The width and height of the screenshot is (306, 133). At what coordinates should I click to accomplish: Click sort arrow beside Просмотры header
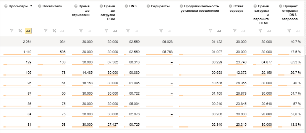[31, 6]
